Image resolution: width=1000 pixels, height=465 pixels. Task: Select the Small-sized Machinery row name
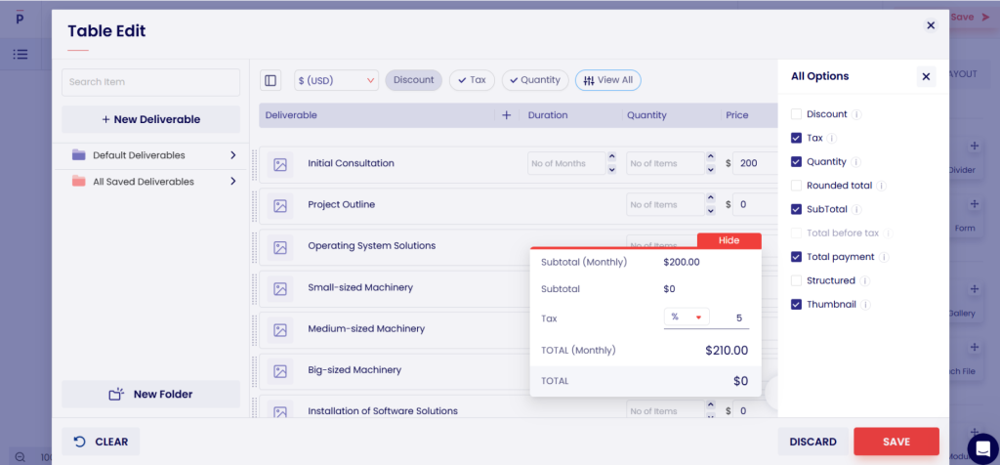[x=360, y=287]
